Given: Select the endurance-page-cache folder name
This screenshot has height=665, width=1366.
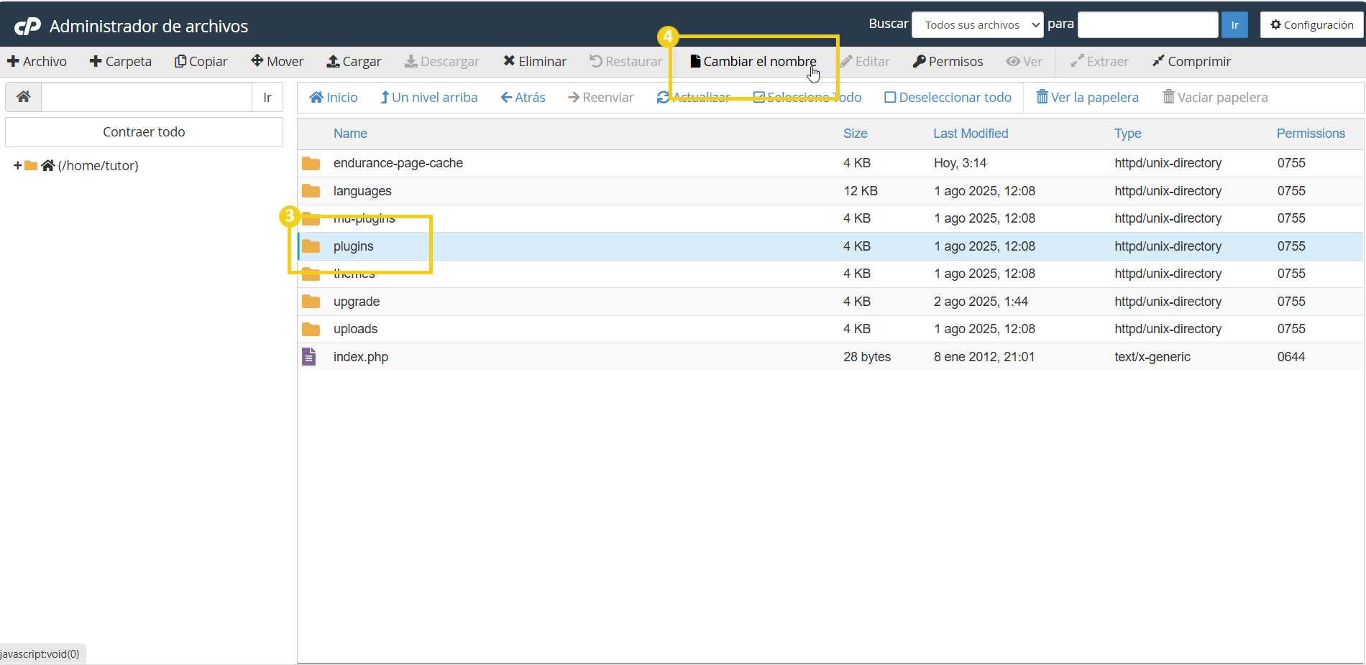Looking at the screenshot, I should click(x=398, y=163).
